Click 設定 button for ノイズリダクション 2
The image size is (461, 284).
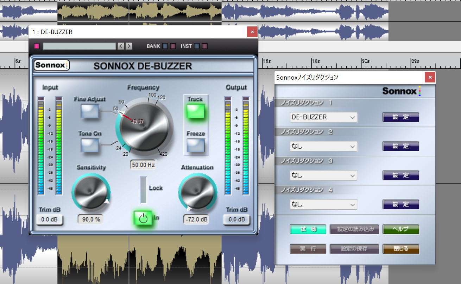tap(401, 146)
